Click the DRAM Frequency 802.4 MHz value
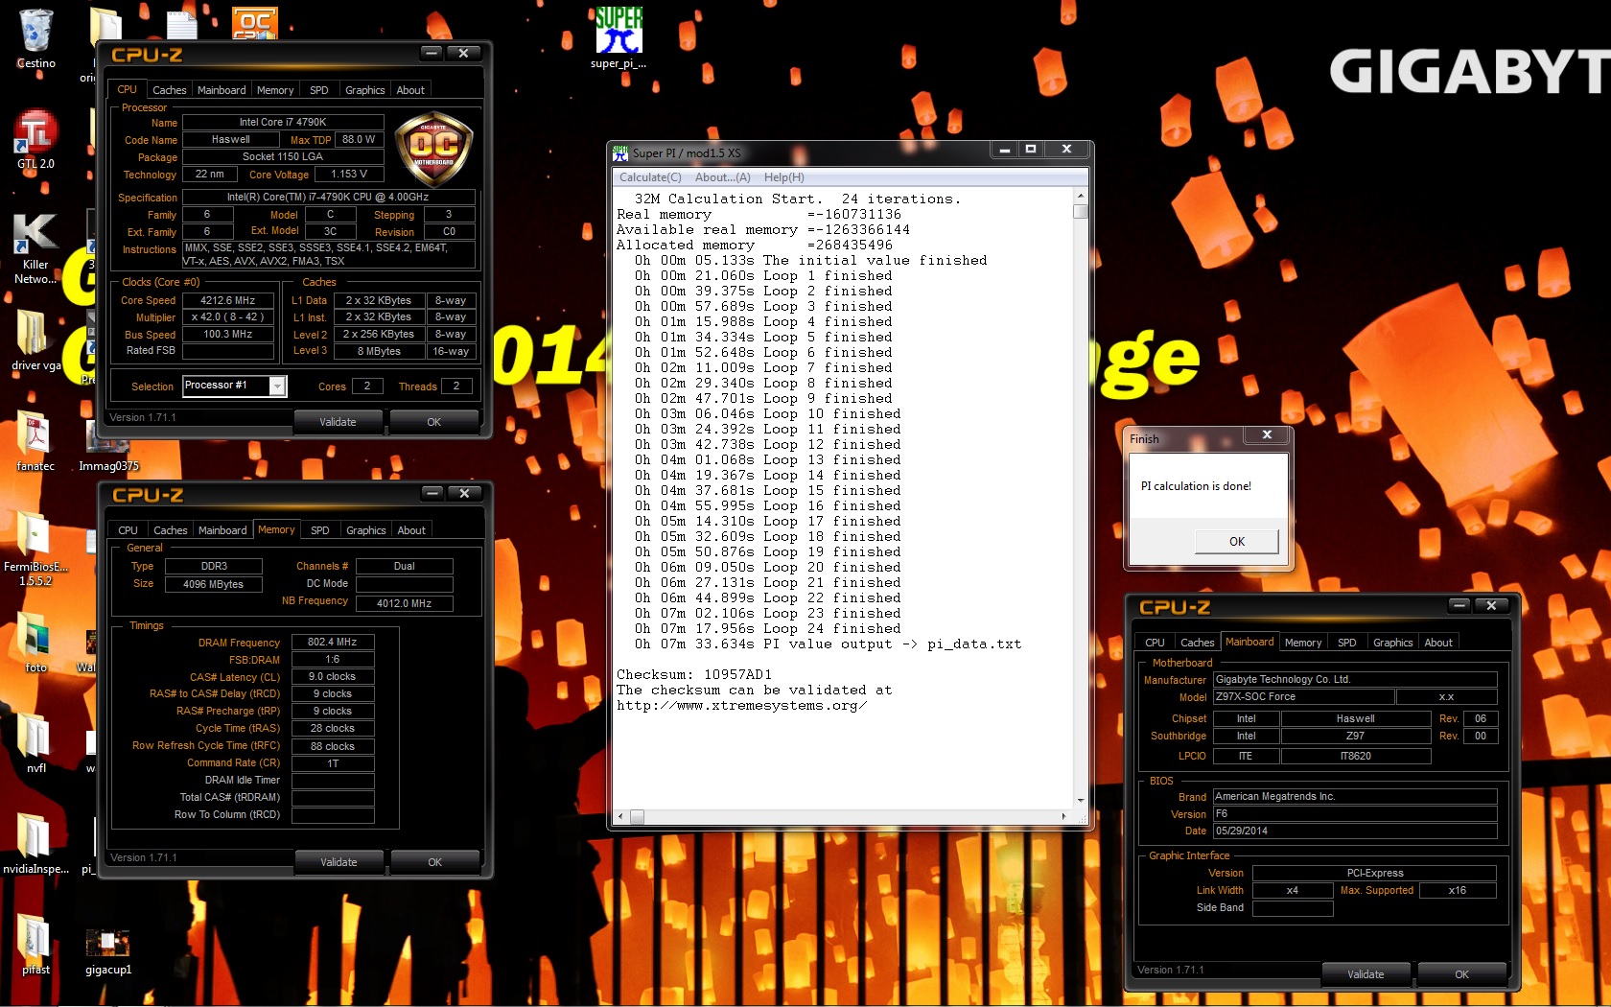 [333, 642]
